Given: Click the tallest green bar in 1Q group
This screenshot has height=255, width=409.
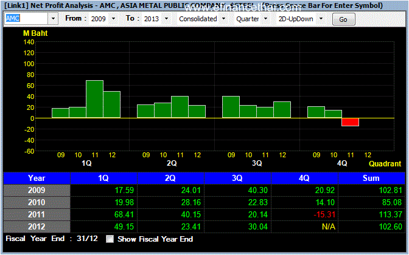Looking at the screenshot, I should point(95,99).
